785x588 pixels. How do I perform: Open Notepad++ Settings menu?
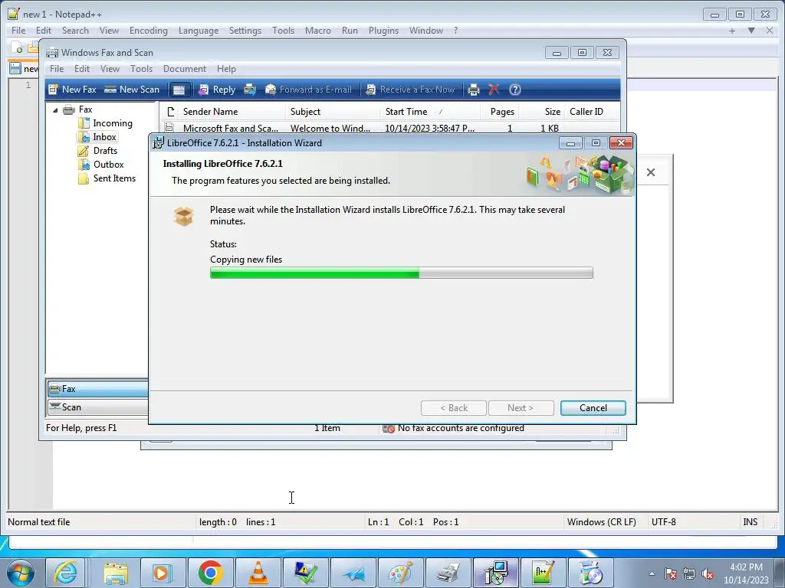[245, 31]
